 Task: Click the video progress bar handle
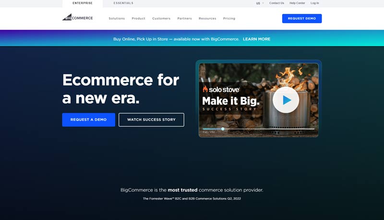[x=223, y=129]
